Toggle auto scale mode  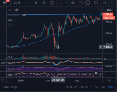tap(110, 87)
